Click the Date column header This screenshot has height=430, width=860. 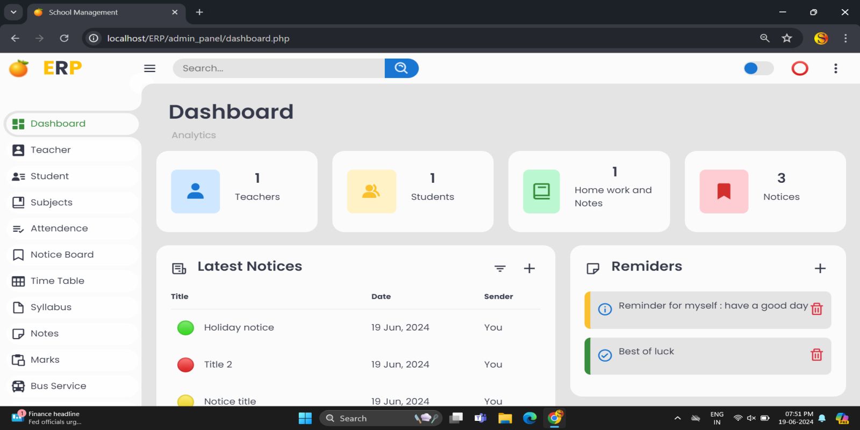coord(381,296)
